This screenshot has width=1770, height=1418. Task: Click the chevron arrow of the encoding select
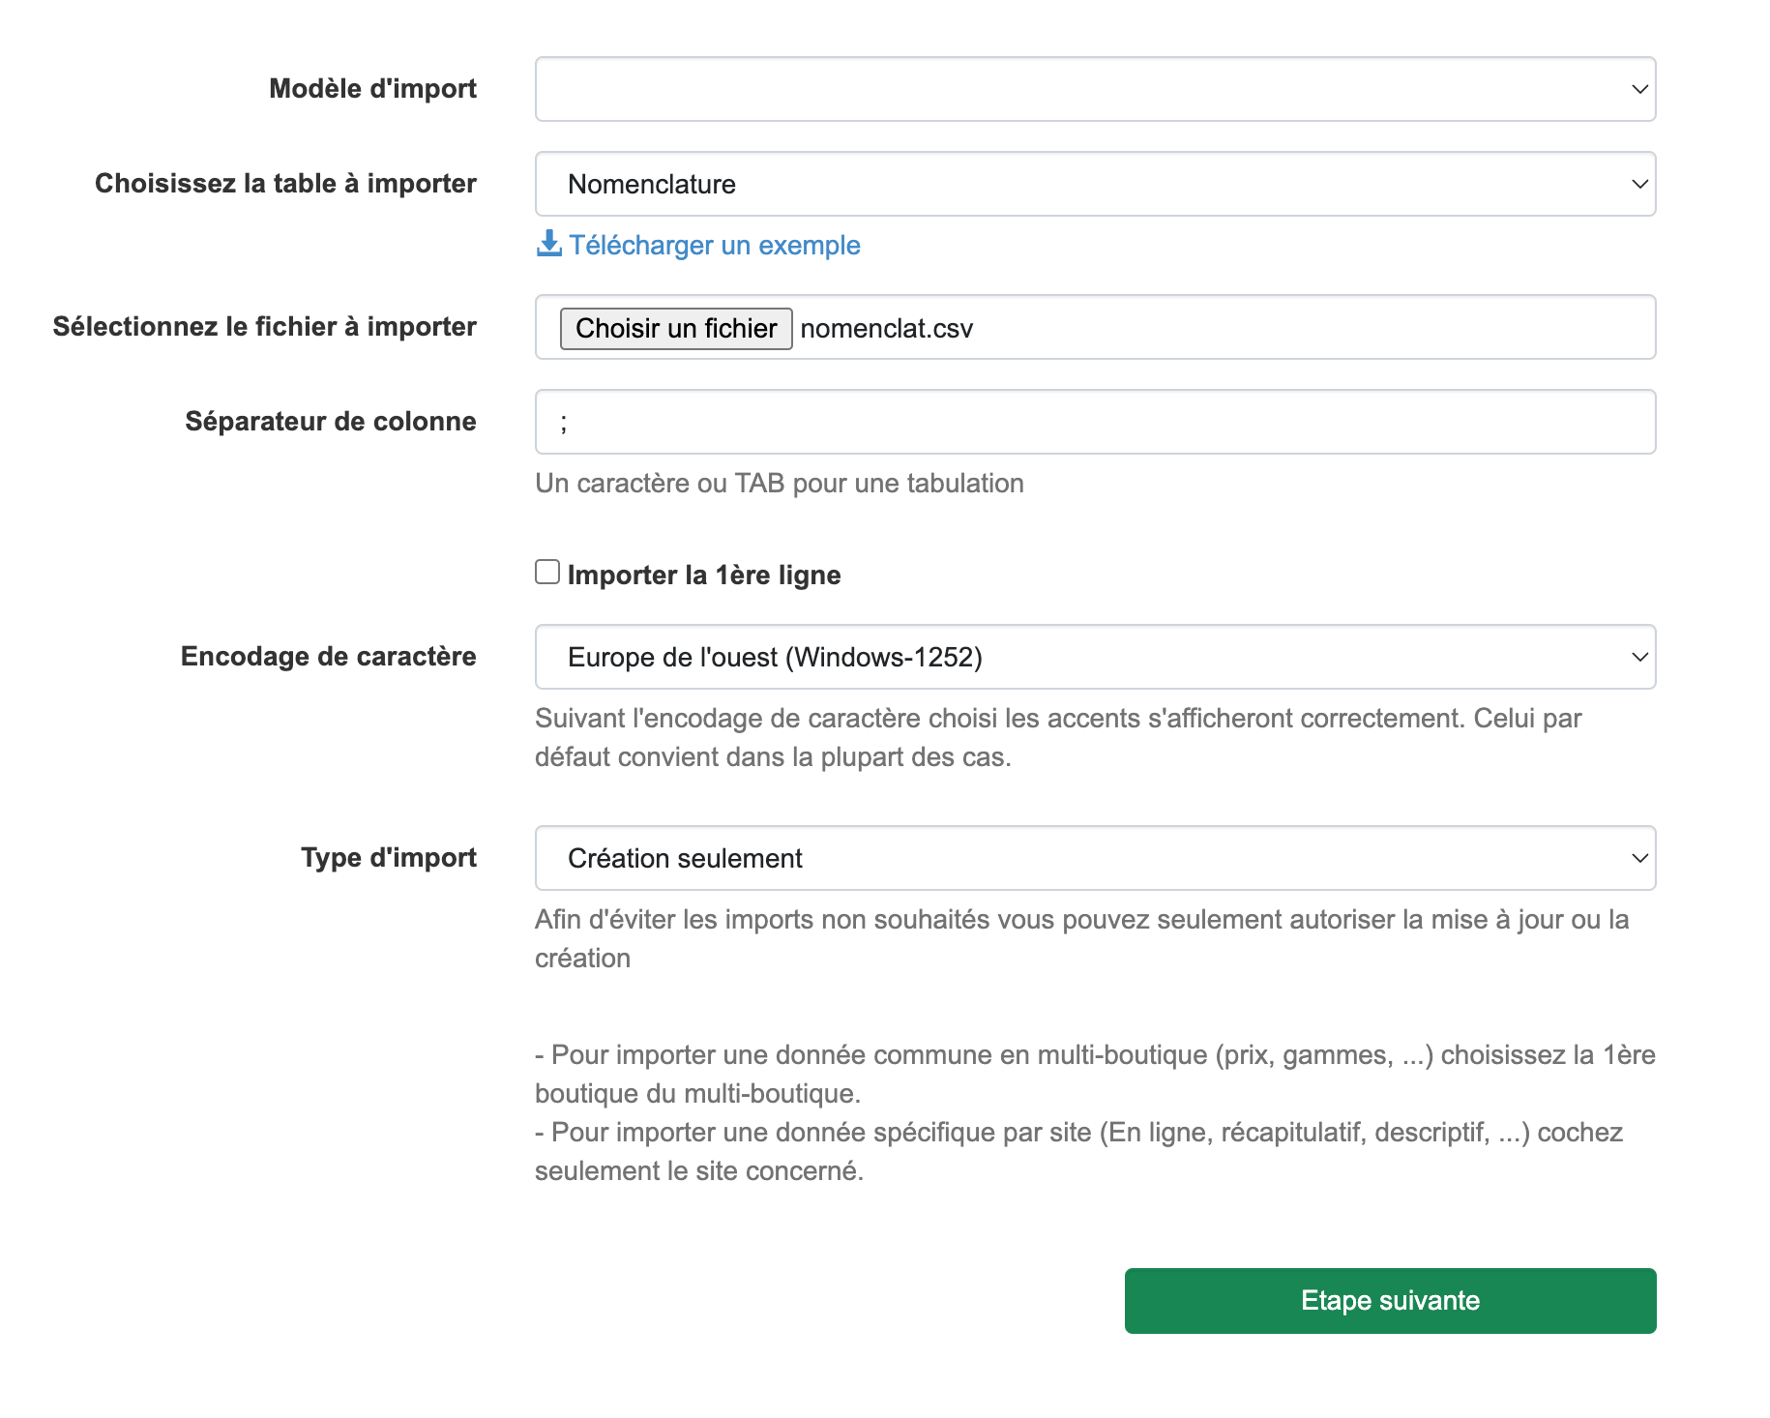tap(1639, 657)
